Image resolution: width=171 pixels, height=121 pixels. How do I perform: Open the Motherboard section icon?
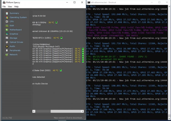(x=7, y=30)
